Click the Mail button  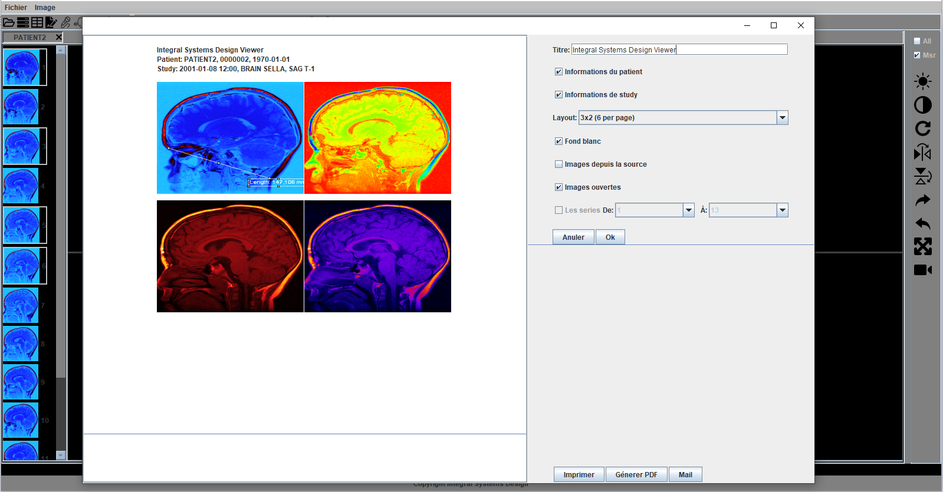(x=685, y=475)
